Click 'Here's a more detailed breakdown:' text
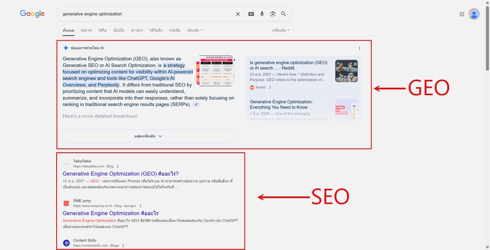 point(101,116)
